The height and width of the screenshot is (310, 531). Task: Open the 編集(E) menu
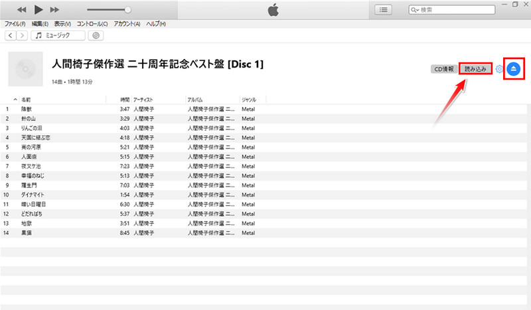(40, 24)
